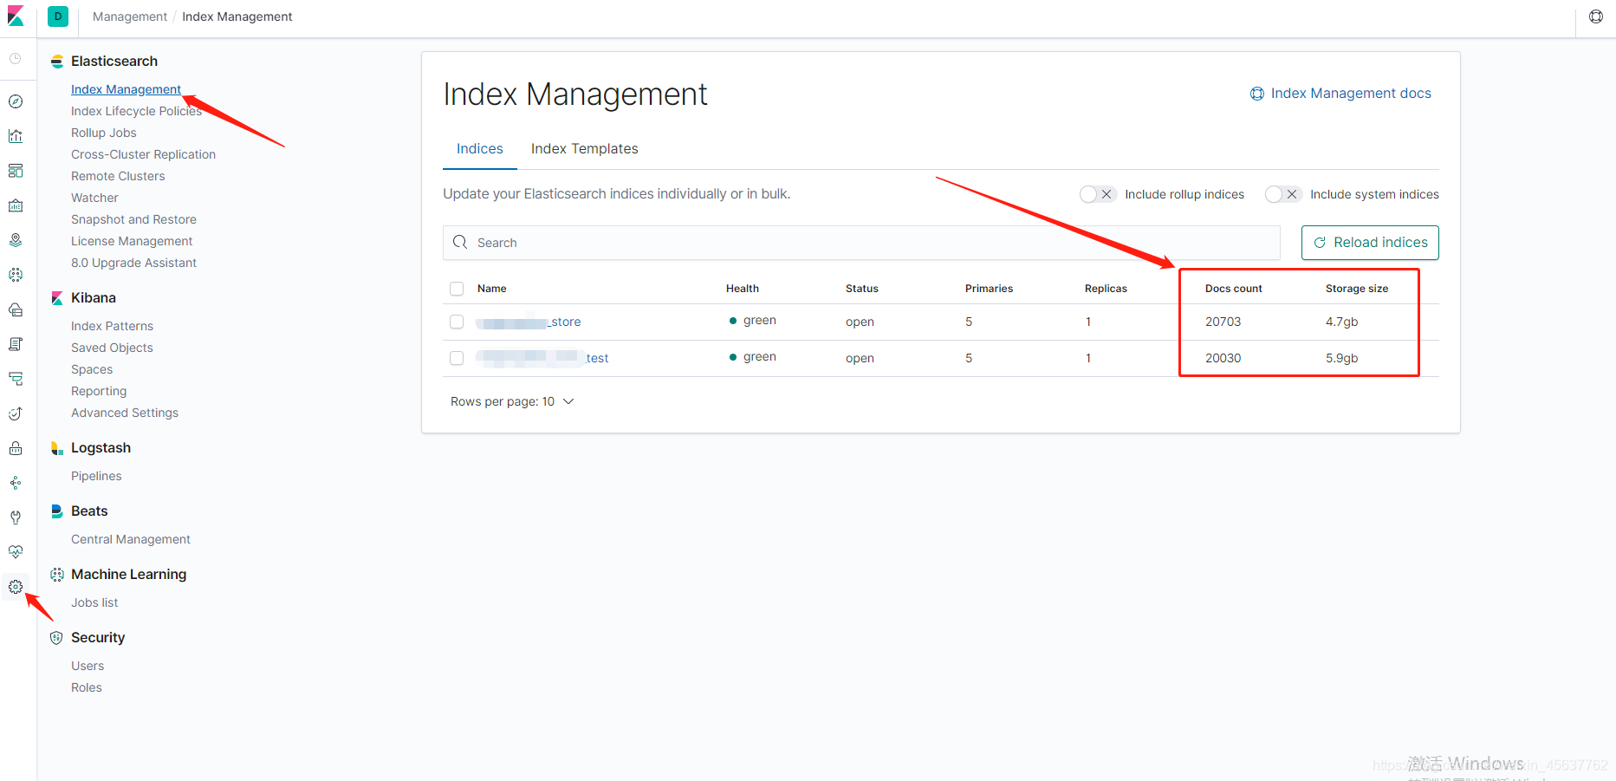Open Index Patterns under Kibana
This screenshot has width=1616, height=781.
click(x=112, y=326)
